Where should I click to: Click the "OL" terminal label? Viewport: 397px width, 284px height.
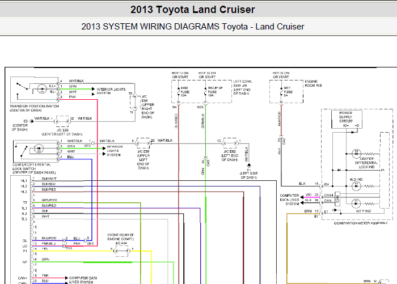pyautogui.click(x=25, y=241)
